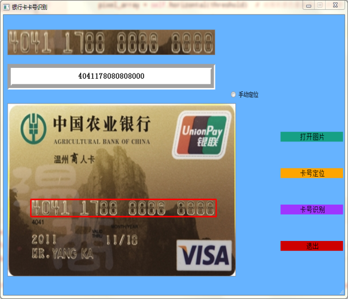The height and width of the screenshot is (299, 348).
Task: Click the app icon in the title bar
Action: (x=6, y=7)
